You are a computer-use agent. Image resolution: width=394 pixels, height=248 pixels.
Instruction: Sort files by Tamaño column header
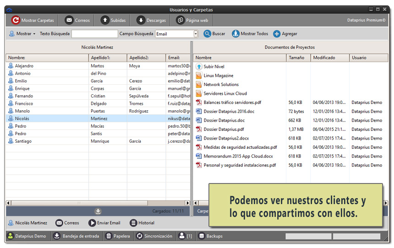point(298,58)
